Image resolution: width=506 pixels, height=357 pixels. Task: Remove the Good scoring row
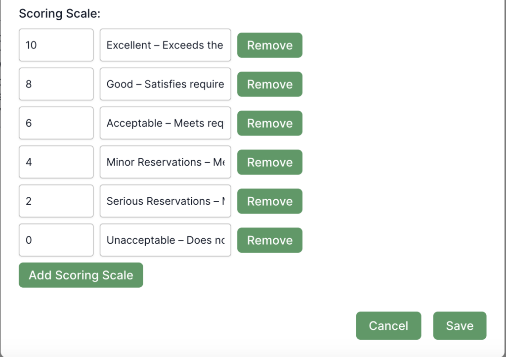coord(269,84)
